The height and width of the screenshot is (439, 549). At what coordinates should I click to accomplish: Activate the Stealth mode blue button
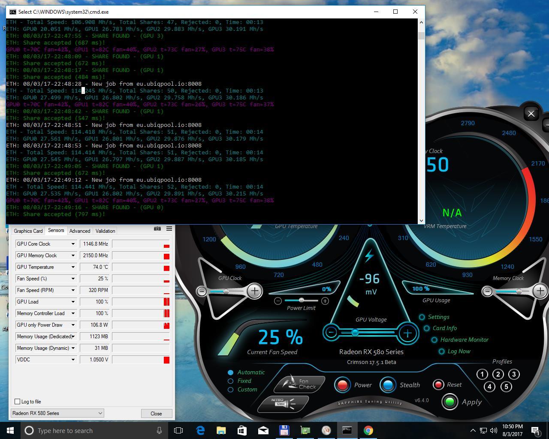388,385
